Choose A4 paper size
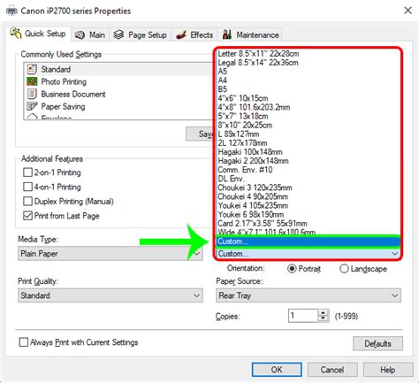This screenshot has height=383, width=419. pos(223,80)
